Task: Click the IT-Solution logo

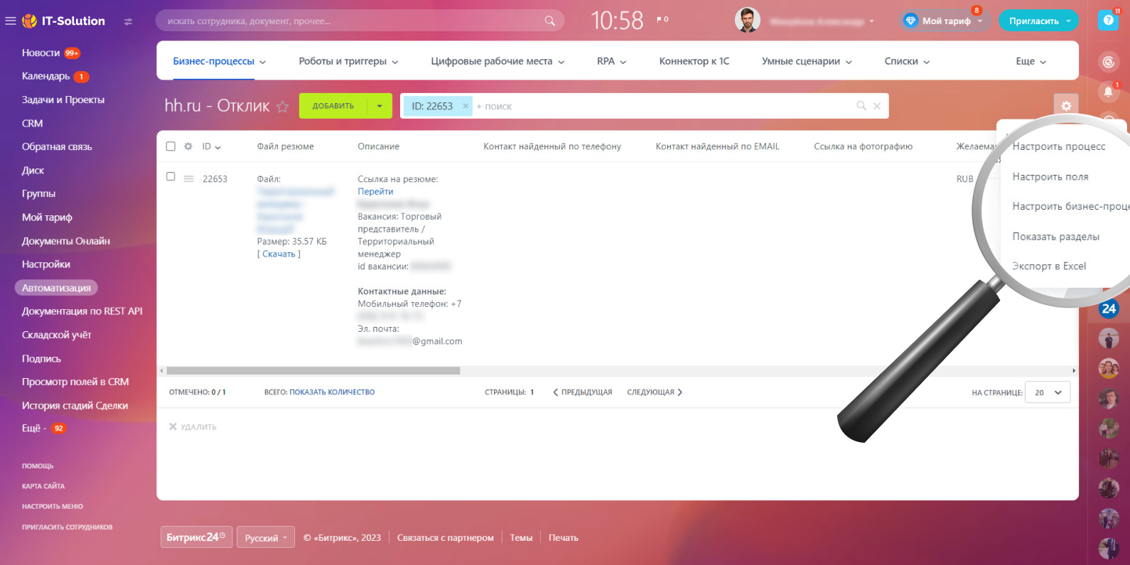Action: pos(64,21)
